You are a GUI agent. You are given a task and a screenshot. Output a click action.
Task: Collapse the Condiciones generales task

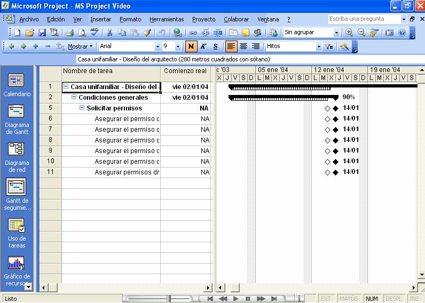[x=74, y=97]
